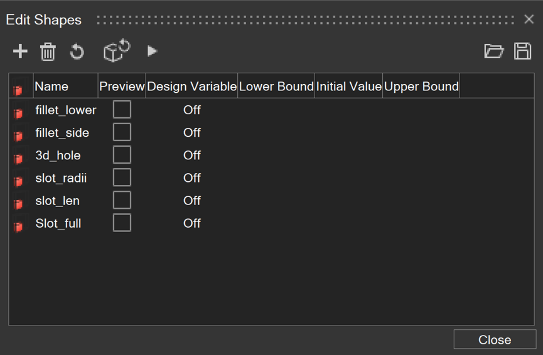
Task: Click the shape icon in table header
Action: [18, 90]
